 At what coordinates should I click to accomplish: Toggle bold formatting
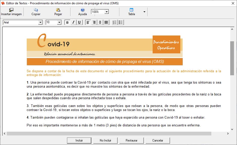67,22
